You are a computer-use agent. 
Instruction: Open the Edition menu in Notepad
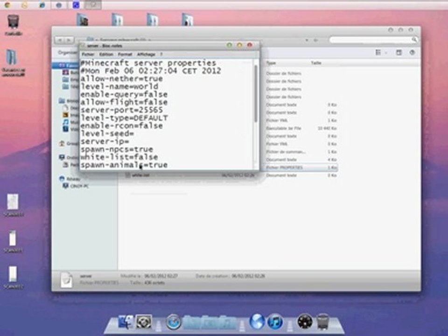[106, 54]
